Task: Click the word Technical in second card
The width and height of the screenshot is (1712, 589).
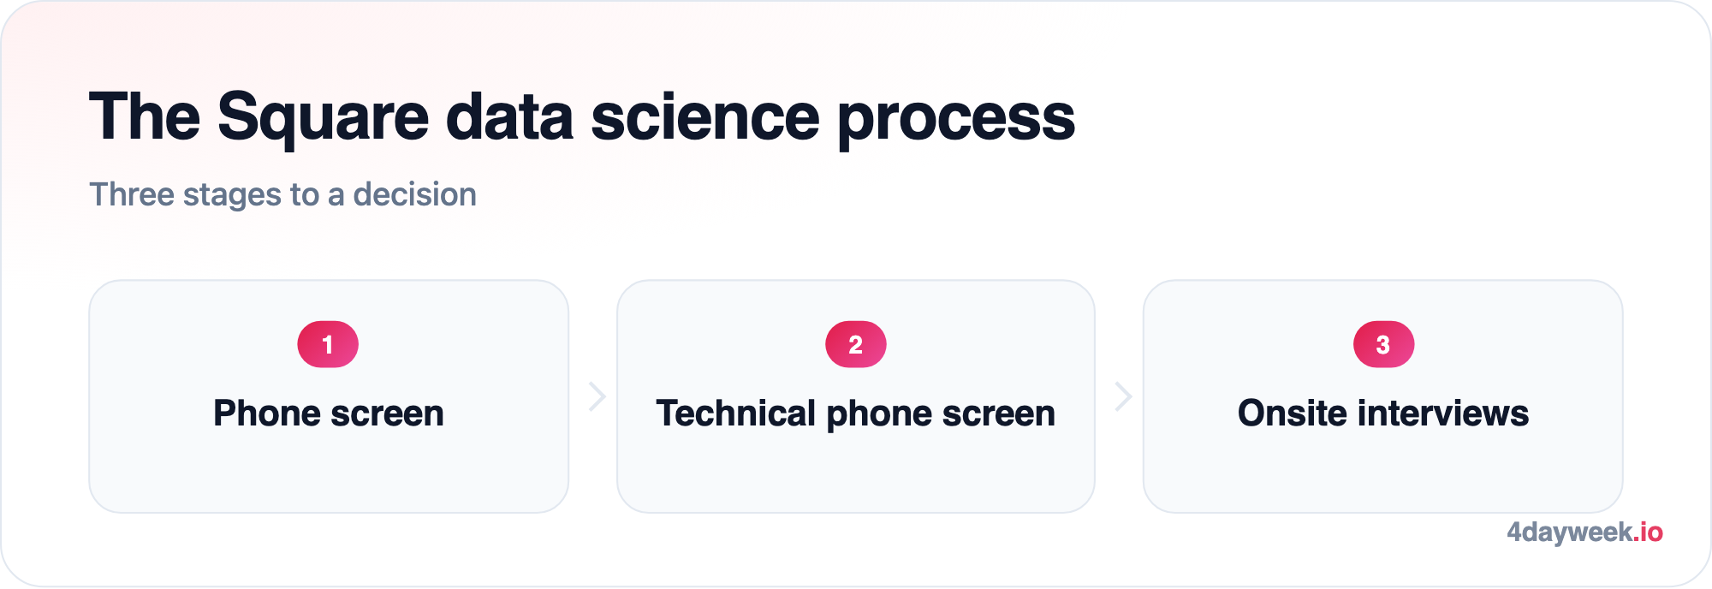Action: point(736,413)
